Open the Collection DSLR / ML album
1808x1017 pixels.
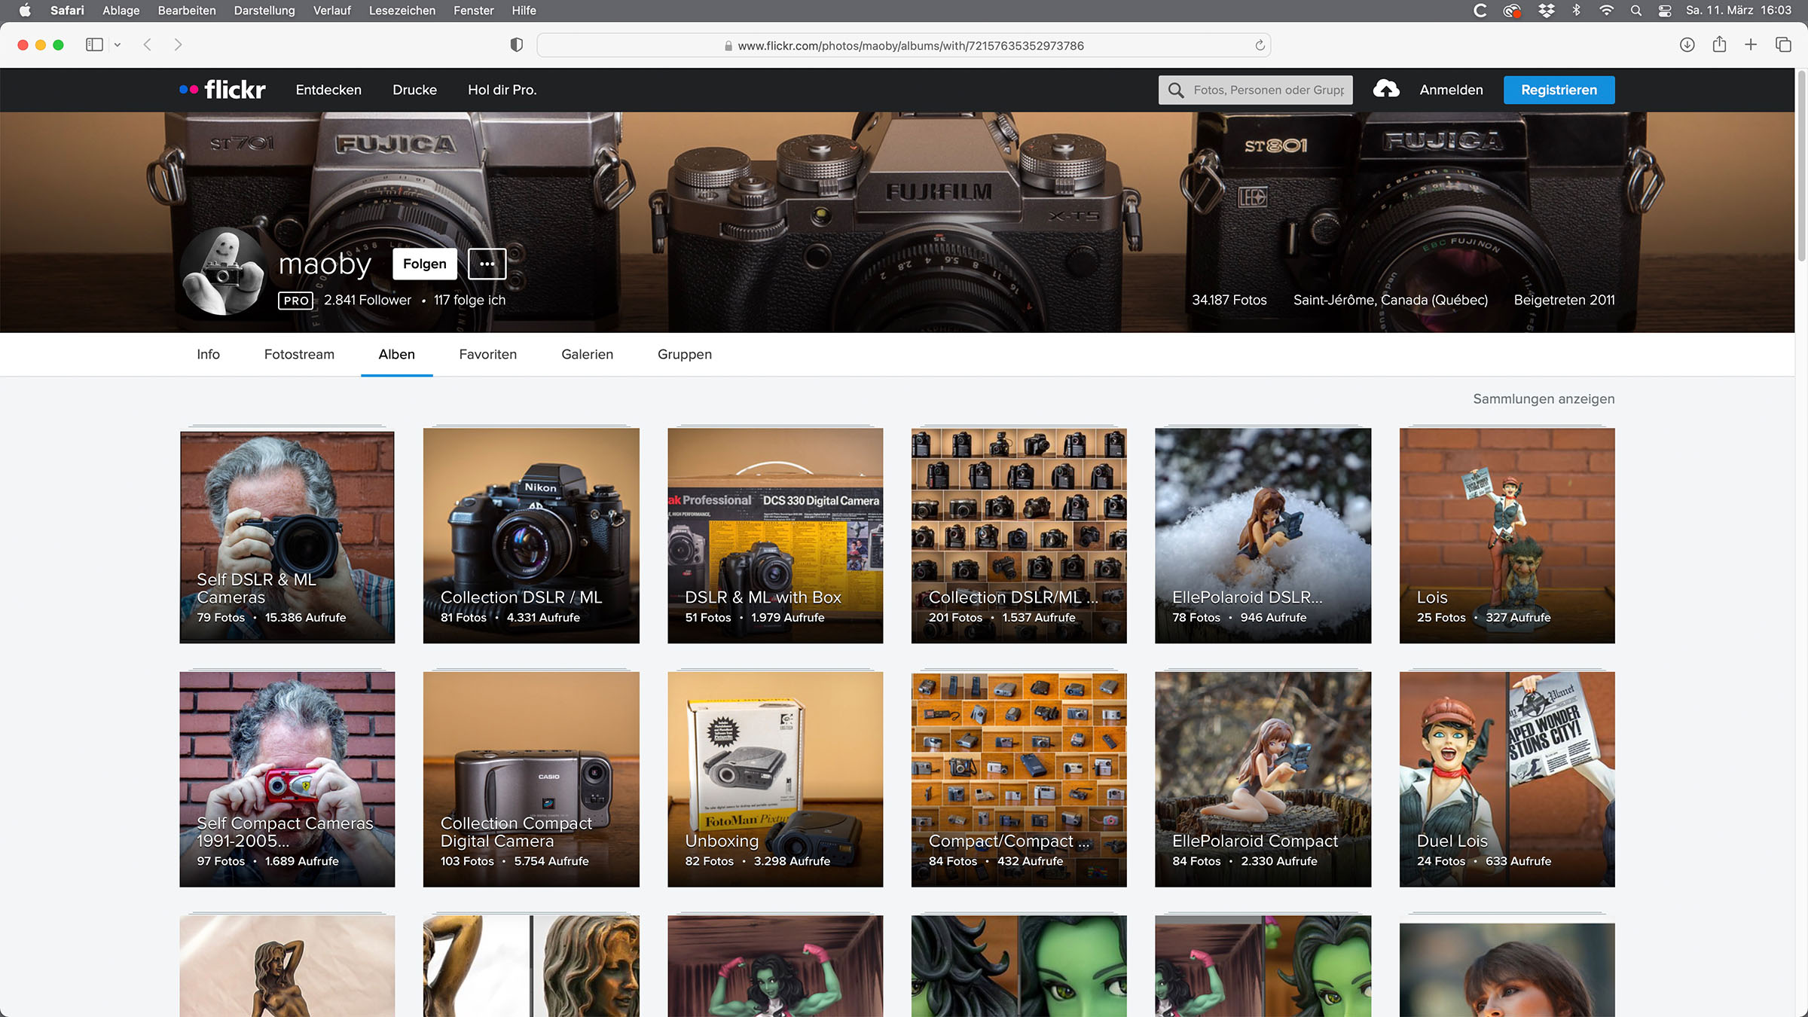531,536
